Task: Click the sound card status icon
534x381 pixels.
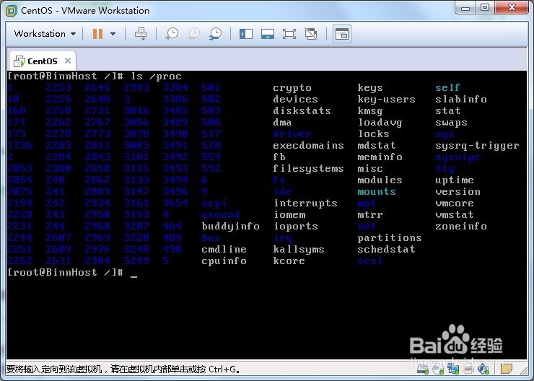Action: click(x=483, y=369)
